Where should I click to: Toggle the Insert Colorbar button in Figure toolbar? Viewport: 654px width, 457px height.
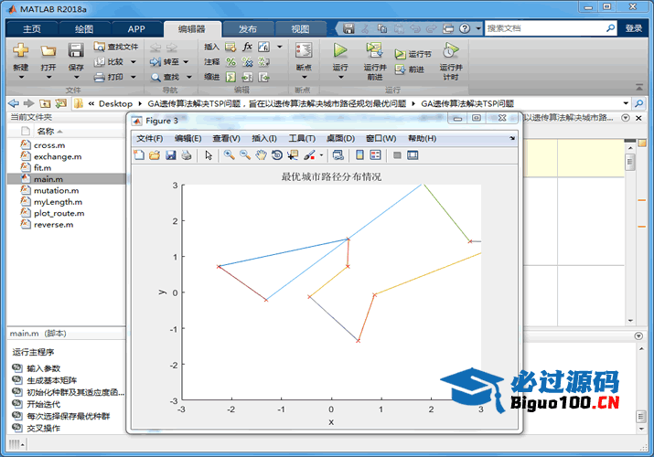point(360,155)
